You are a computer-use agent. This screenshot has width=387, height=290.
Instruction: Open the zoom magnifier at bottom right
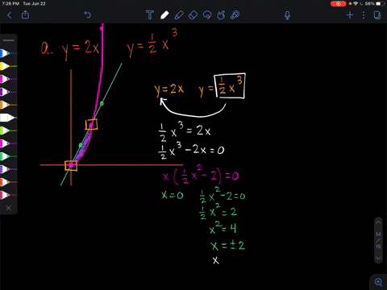click(x=378, y=282)
